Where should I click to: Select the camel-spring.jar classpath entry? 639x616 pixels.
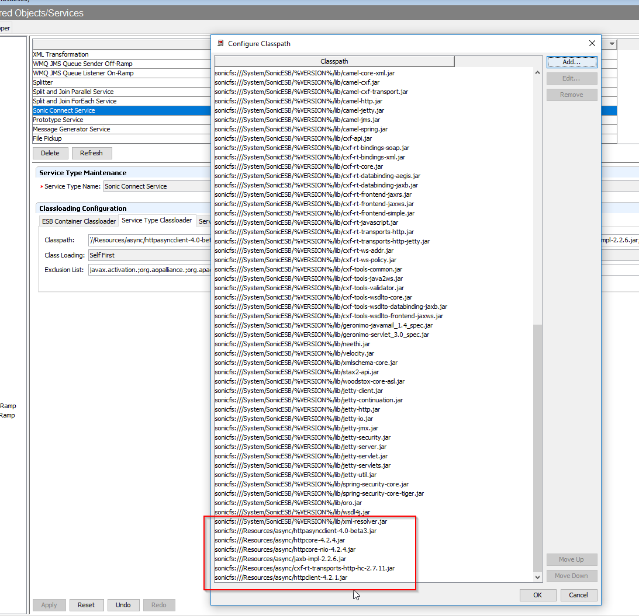(301, 129)
